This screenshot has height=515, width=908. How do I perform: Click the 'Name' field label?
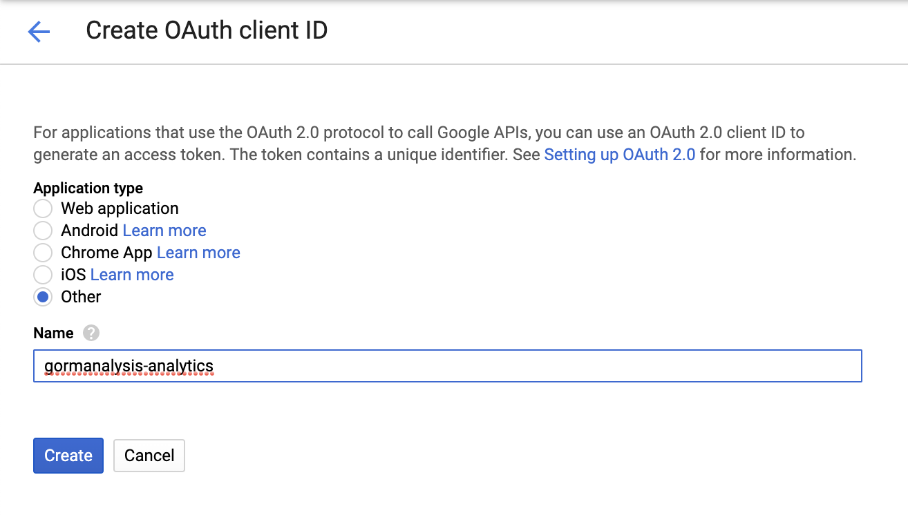tap(53, 333)
